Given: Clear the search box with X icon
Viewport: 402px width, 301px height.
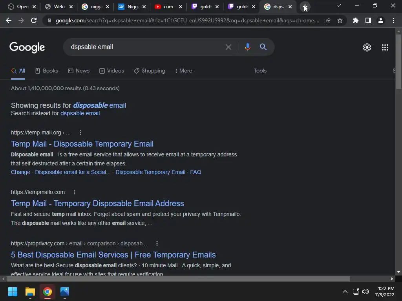Looking at the screenshot, I should coord(228,47).
